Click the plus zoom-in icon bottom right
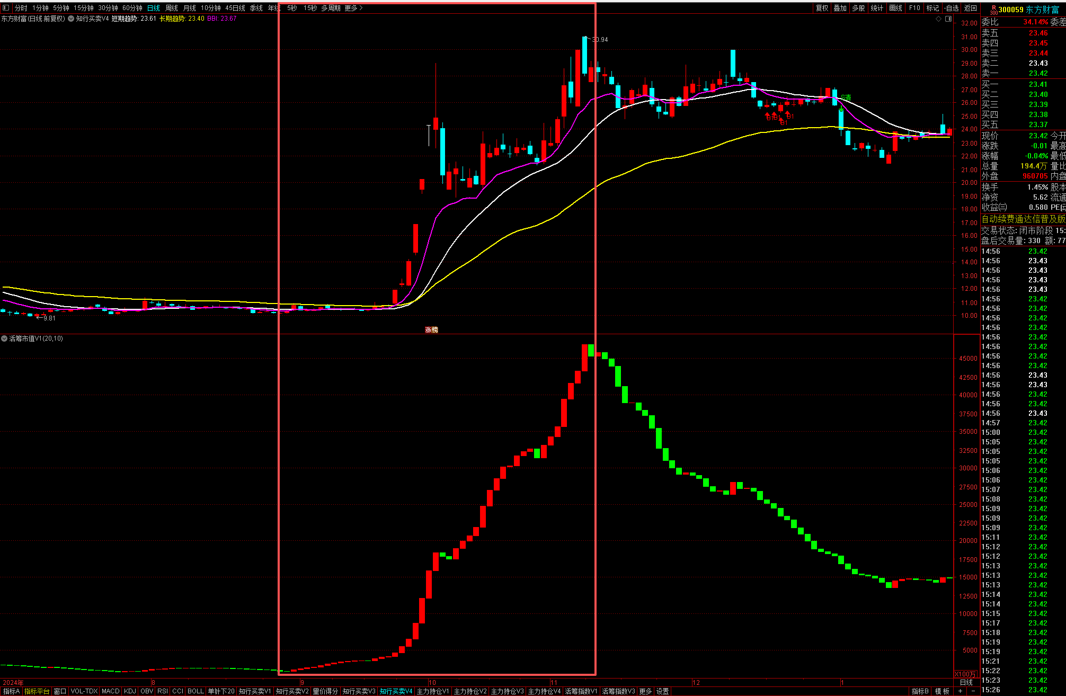1066x696 pixels. tap(960, 691)
